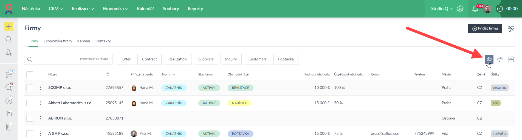Open the settings gear icon
This screenshot has height=140, width=522.
pos(460,9)
